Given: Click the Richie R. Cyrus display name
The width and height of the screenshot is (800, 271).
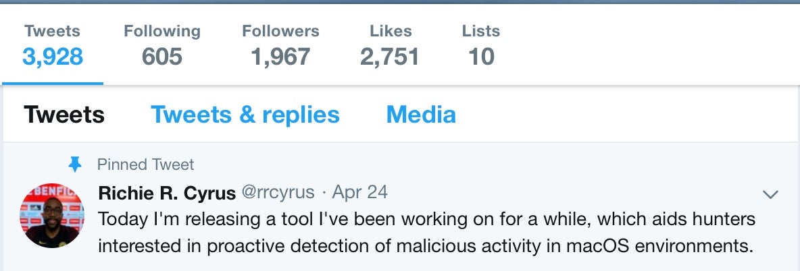Looking at the screenshot, I should point(167,193).
